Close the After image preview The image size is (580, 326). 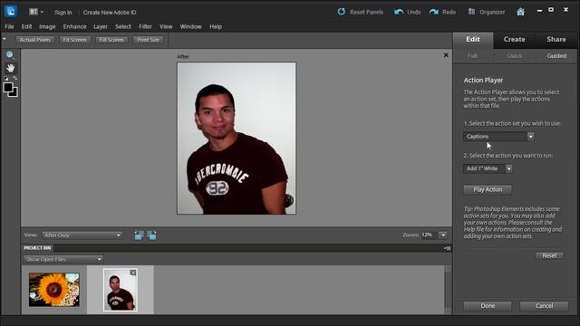446,55
